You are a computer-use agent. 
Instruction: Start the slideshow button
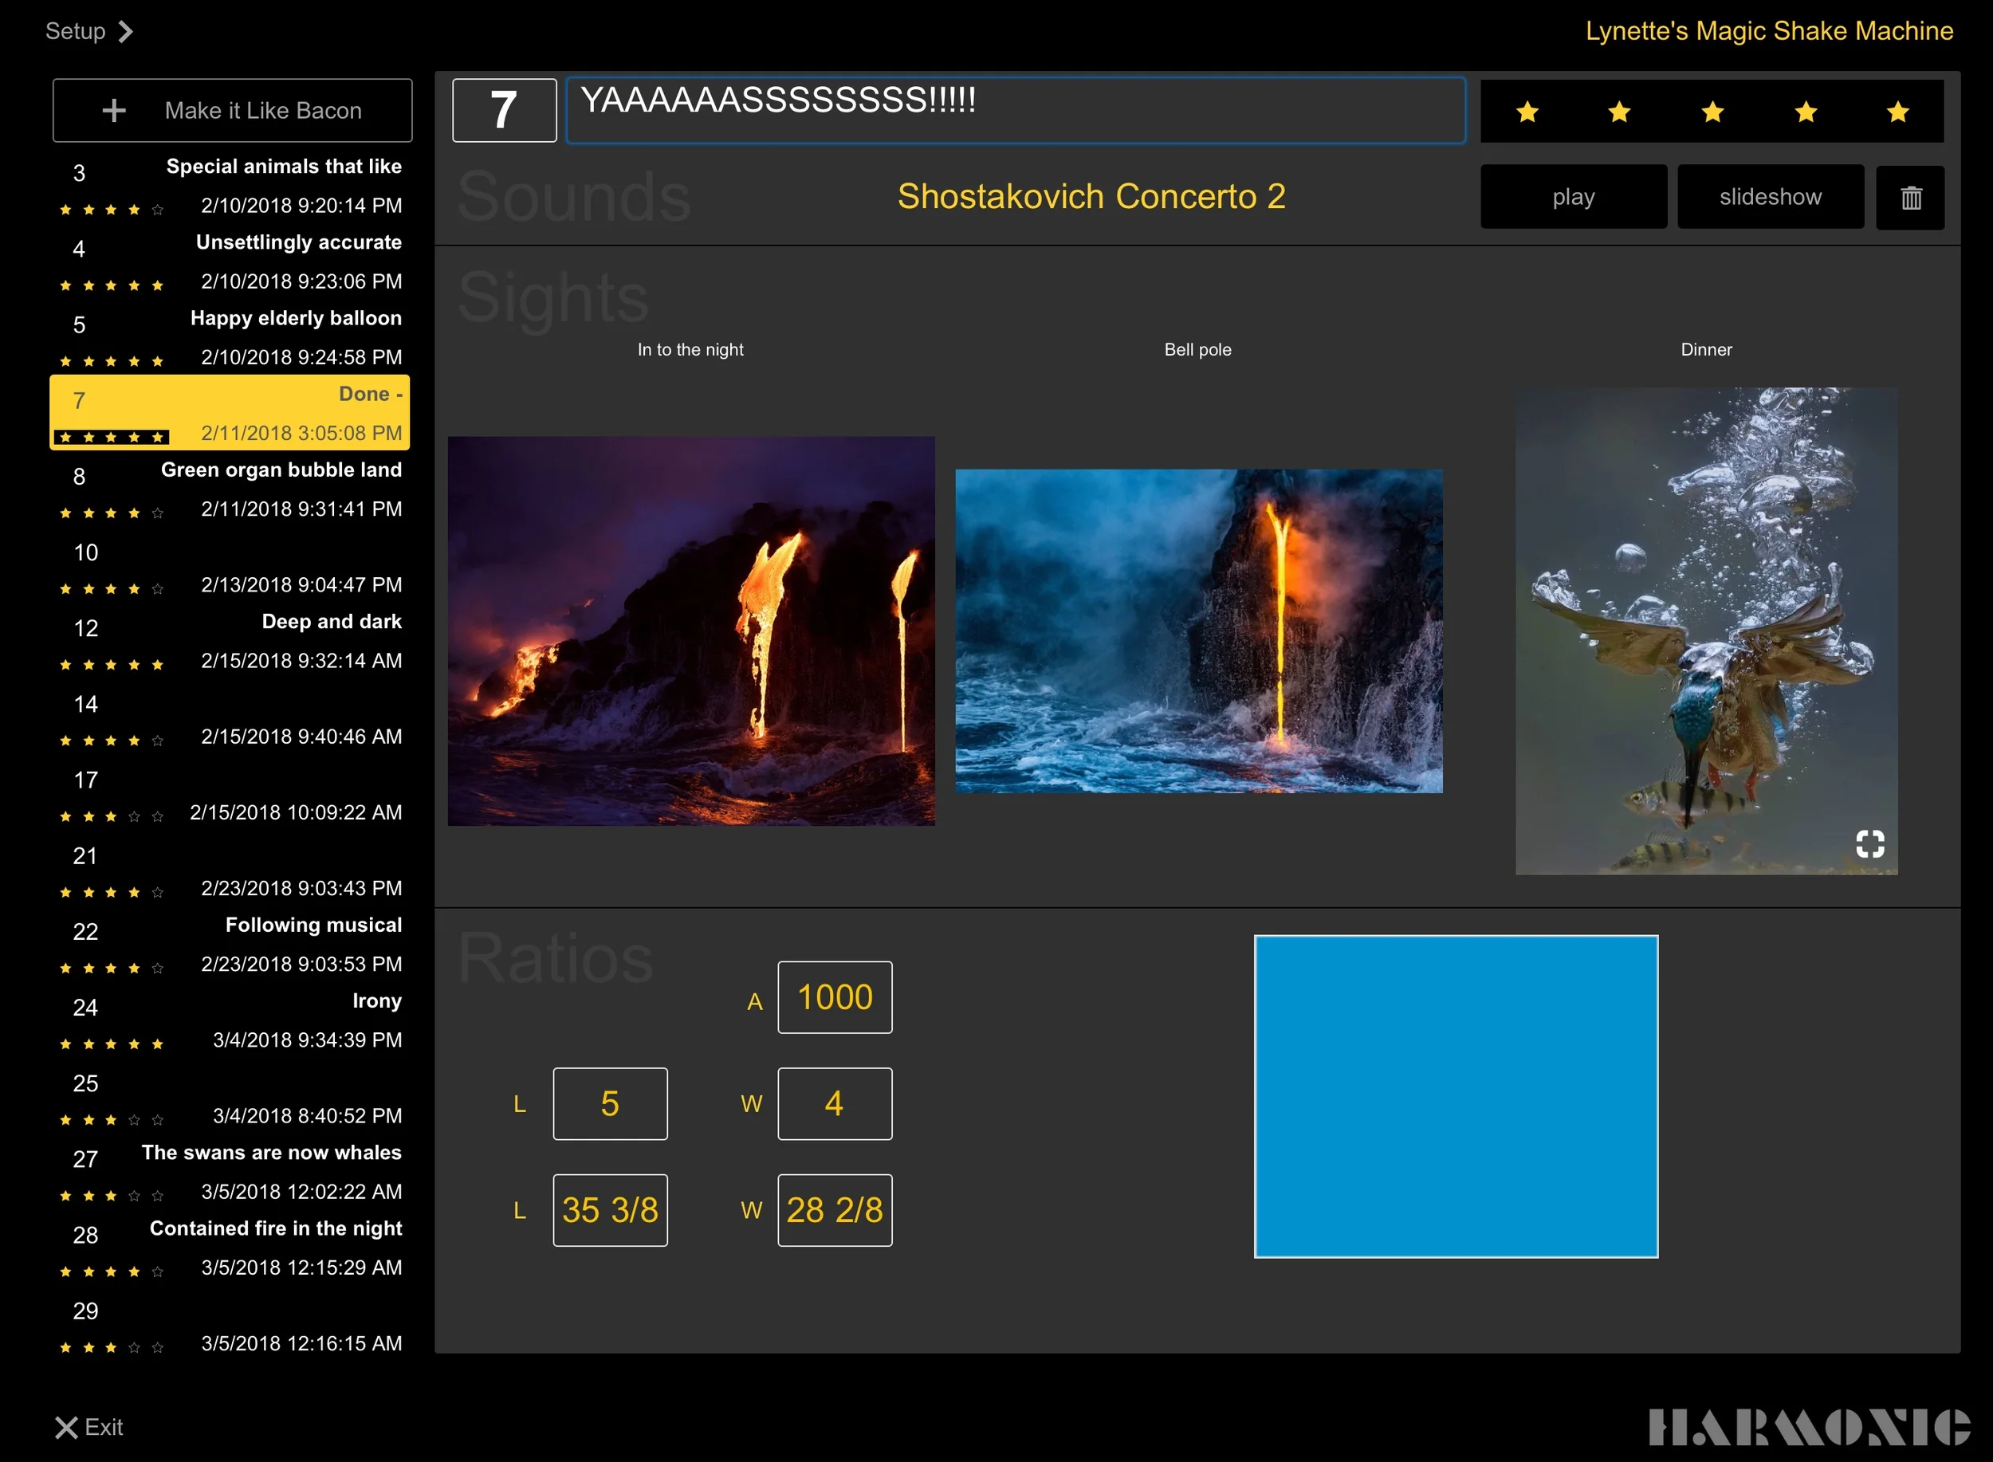point(1770,198)
